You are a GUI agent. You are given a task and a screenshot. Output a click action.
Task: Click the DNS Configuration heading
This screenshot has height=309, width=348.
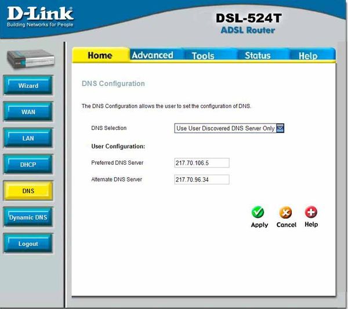[113, 83]
